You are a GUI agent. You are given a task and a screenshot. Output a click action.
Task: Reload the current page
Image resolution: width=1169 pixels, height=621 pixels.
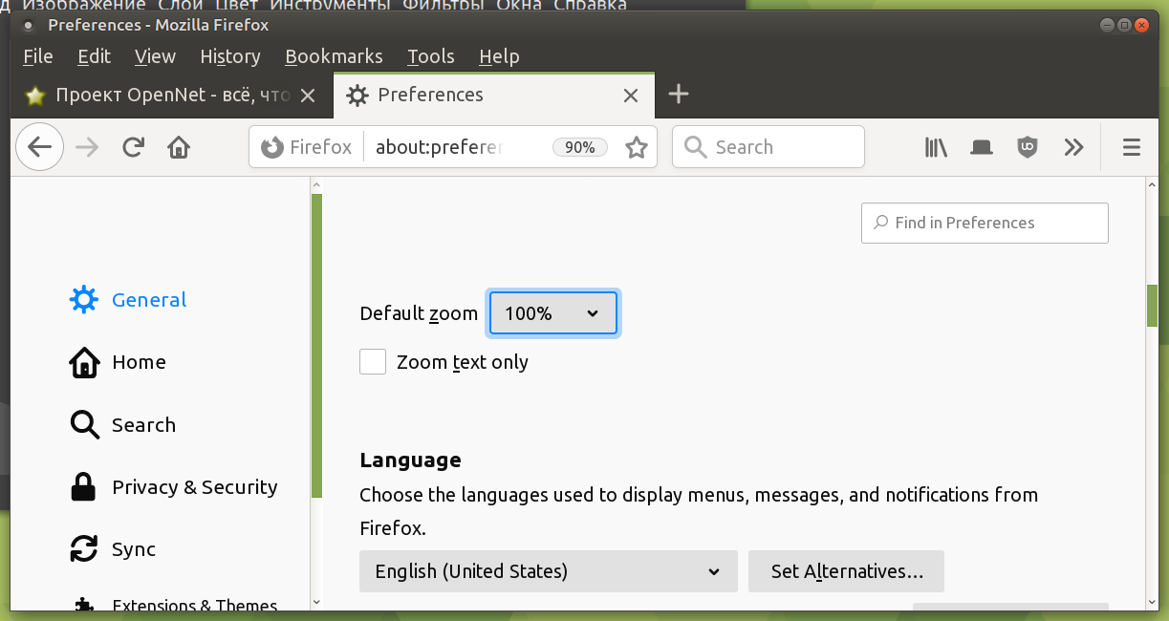click(134, 147)
